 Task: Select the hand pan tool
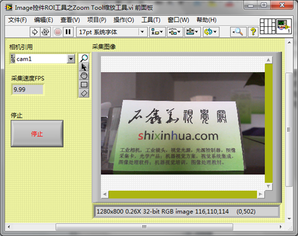click(x=84, y=76)
